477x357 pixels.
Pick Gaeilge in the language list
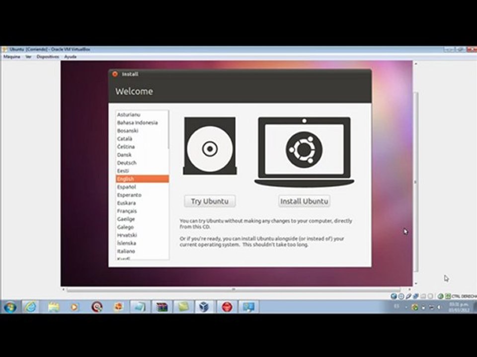143,219
